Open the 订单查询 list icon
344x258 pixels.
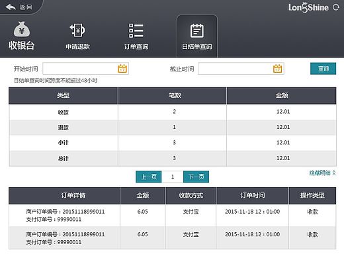click(136, 30)
